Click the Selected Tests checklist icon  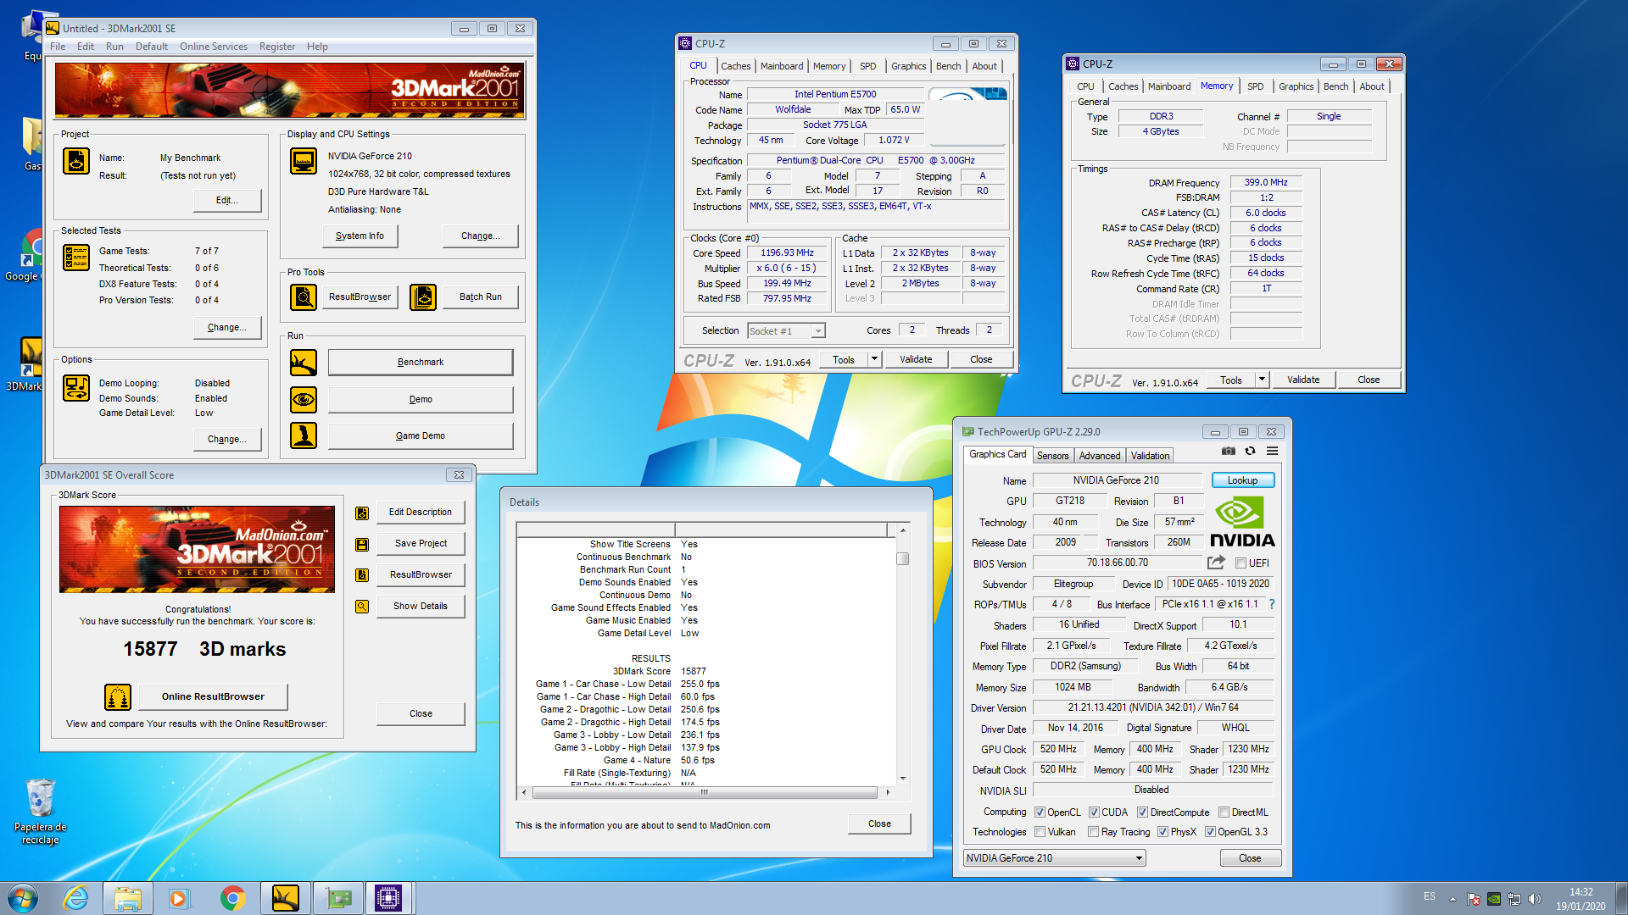tap(76, 257)
